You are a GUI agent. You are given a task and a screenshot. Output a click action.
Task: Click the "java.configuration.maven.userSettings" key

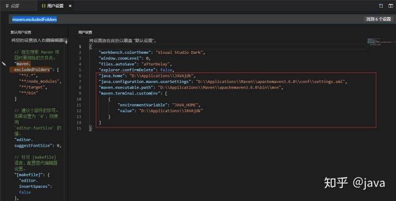(145, 81)
